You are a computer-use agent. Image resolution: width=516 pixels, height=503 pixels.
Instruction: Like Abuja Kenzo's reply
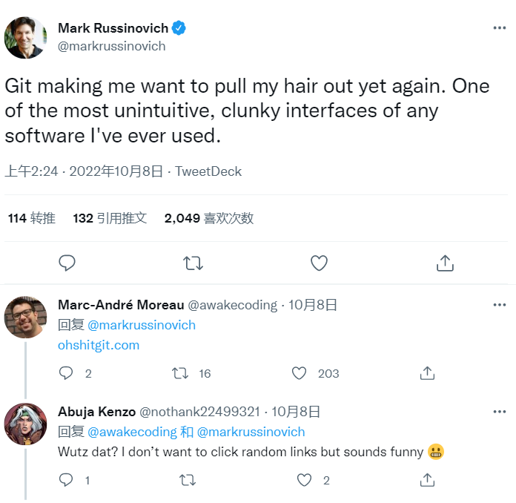(x=304, y=480)
